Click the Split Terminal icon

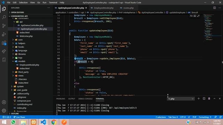coord(204,99)
